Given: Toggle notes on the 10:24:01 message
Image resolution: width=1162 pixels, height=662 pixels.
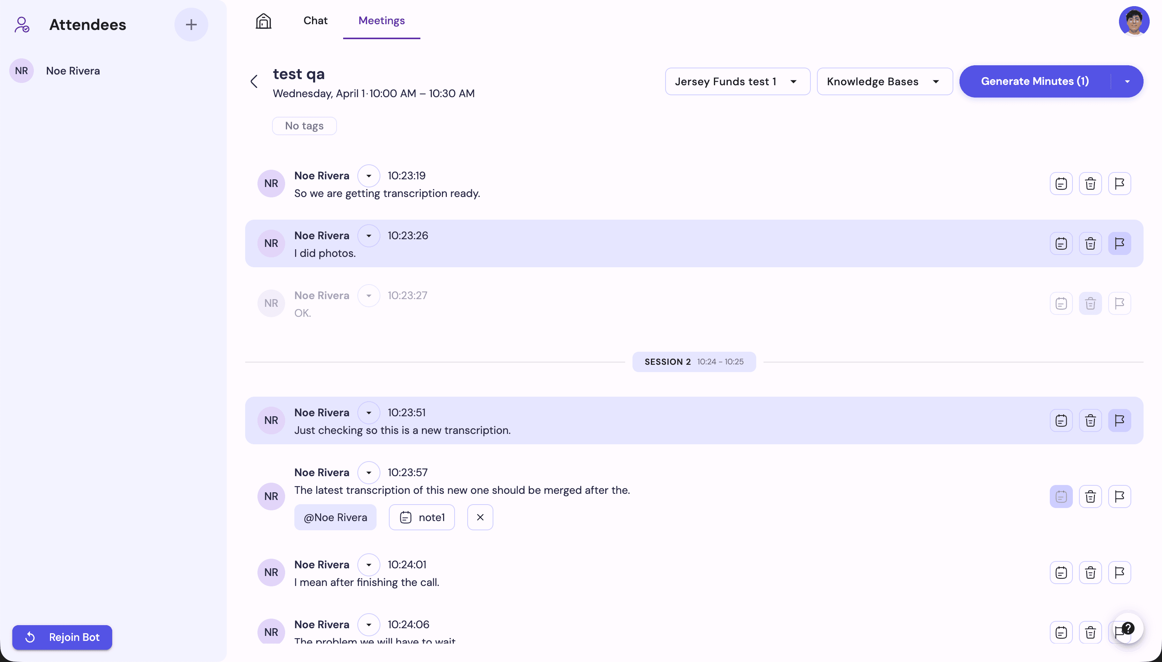Looking at the screenshot, I should [1061, 573].
